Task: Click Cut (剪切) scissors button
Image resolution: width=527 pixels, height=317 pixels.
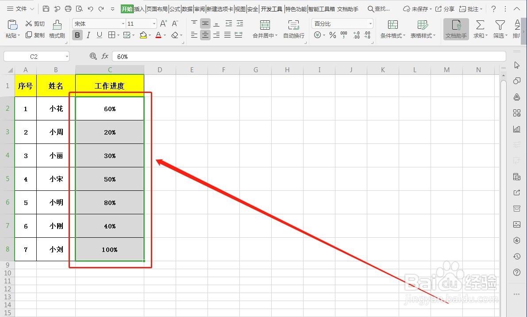Action: tap(35, 23)
